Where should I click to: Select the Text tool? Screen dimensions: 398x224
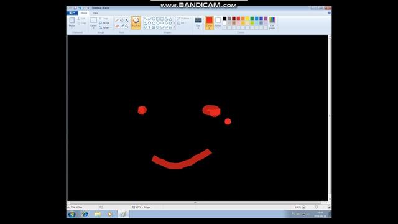click(126, 21)
